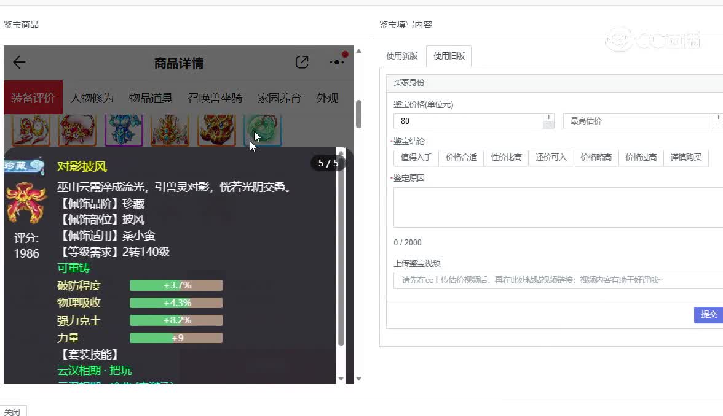Increase the 鉴宝价格 value with plus
This screenshot has height=416, width=723.
point(548,117)
